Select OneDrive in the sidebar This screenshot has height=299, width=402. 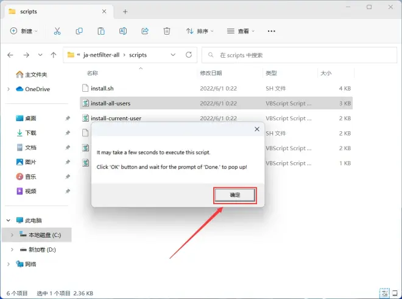click(x=33, y=89)
